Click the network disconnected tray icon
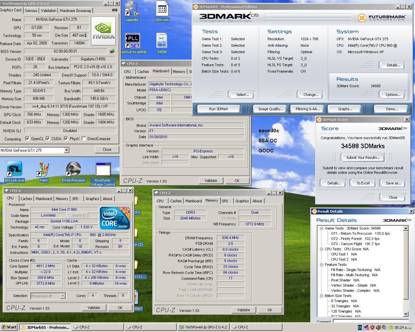This screenshot has width=415, height=332. coord(366,327)
